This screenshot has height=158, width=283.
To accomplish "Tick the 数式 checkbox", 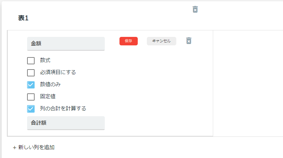I will point(31,61).
